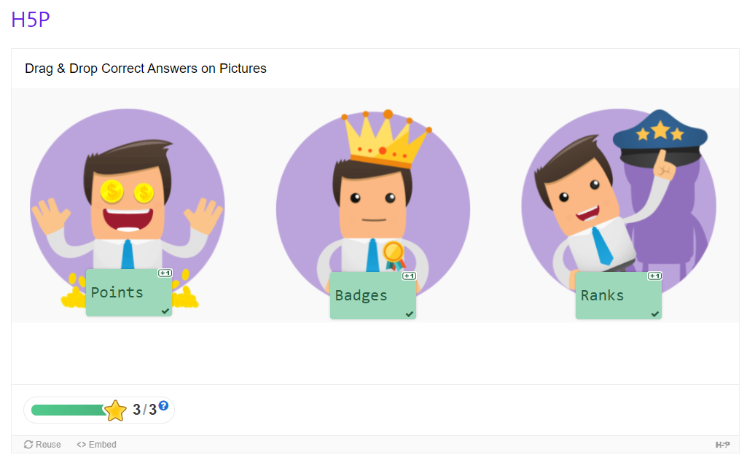The height and width of the screenshot is (460, 747).
Task: Click the Reuse button
Action: click(x=42, y=445)
